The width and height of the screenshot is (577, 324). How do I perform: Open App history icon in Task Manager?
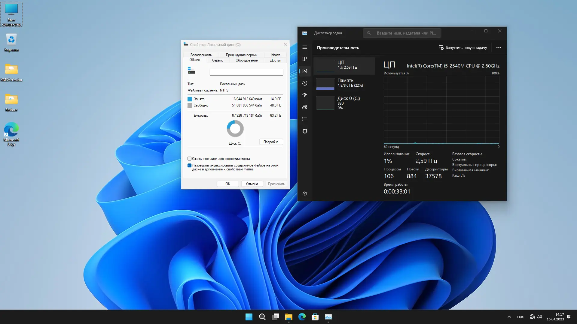[x=304, y=83]
